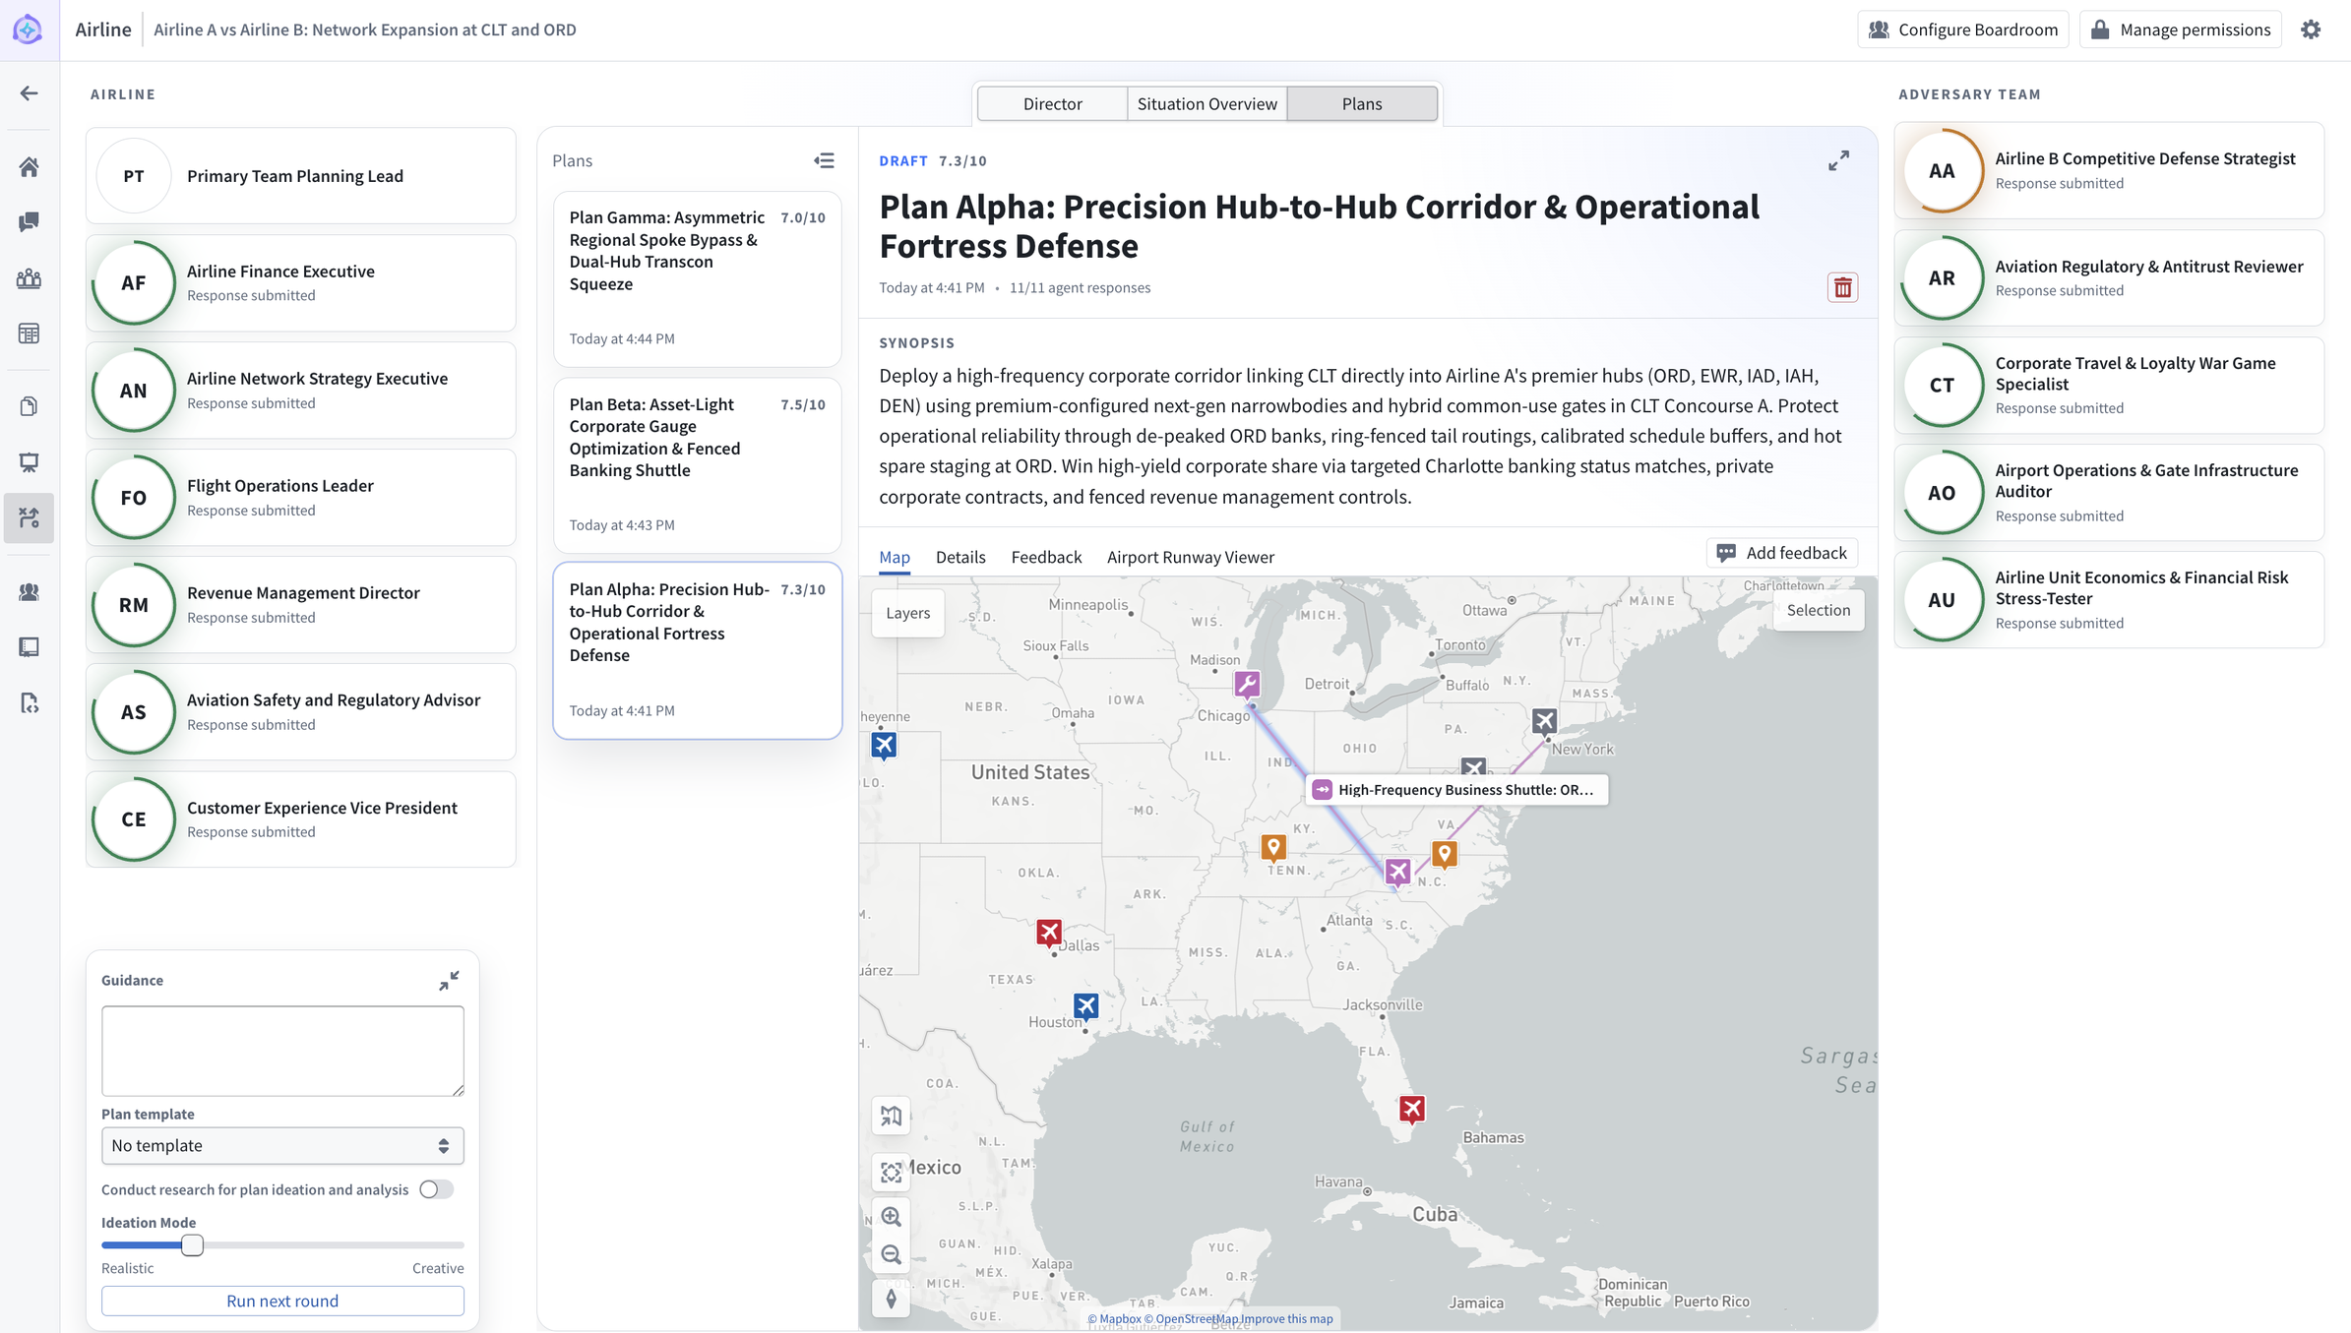Open the Details tab

pyautogui.click(x=960, y=557)
